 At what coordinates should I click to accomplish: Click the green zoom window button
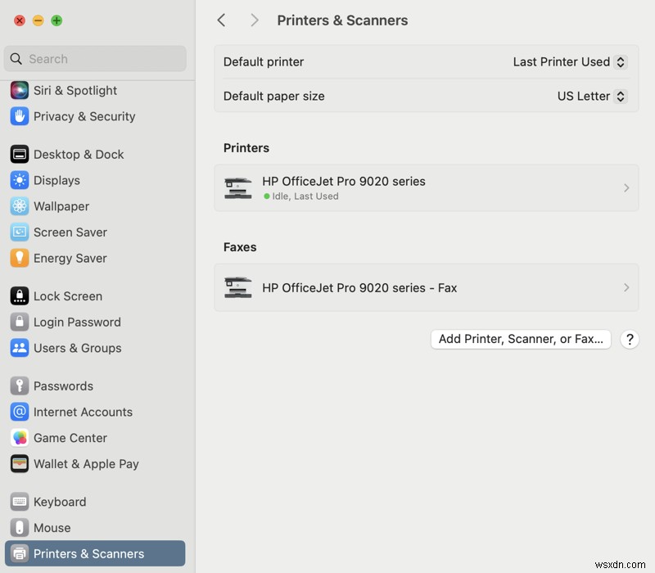click(56, 20)
